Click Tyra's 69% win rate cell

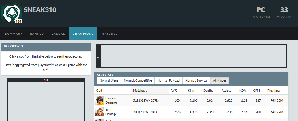(178, 112)
